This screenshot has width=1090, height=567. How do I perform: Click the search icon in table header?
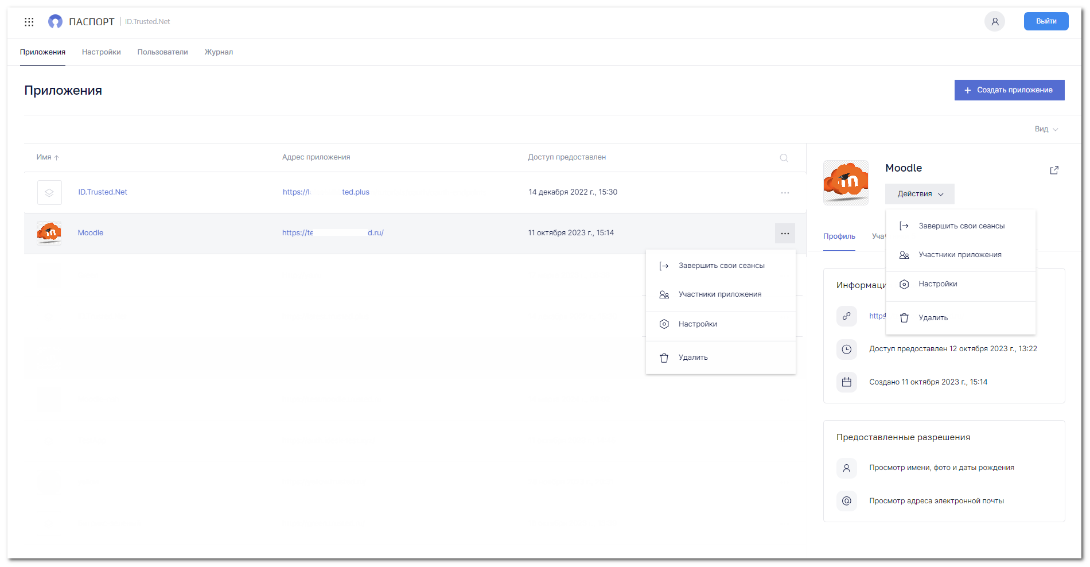784,158
